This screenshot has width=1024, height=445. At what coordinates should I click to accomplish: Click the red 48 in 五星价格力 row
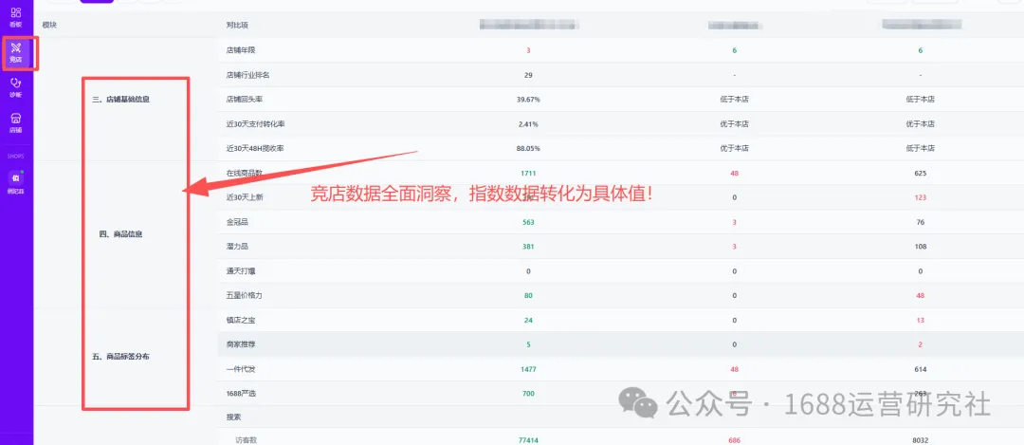920,295
